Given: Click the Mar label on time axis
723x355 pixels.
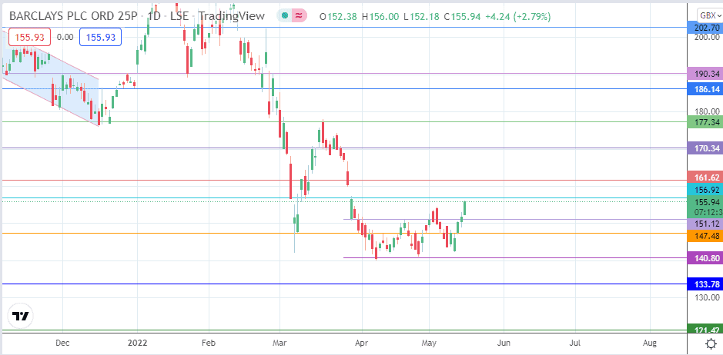Looking at the screenshot, I should [x=280, y=343].
